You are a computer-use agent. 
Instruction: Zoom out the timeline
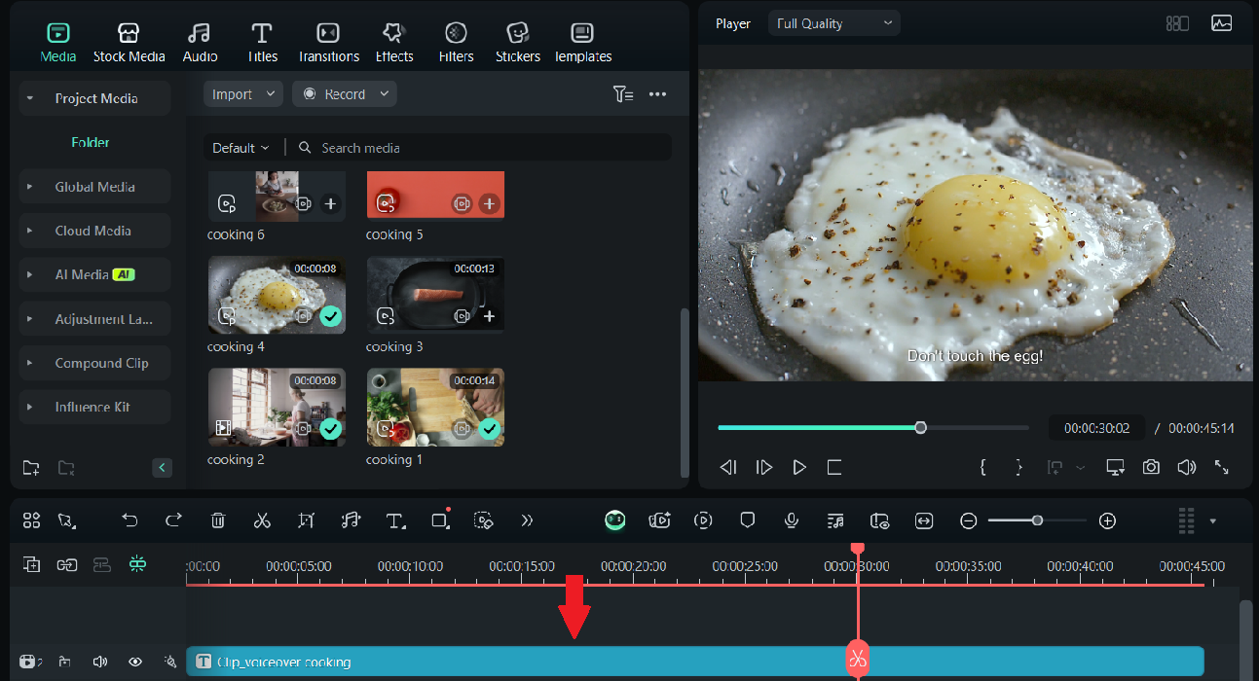968,520
